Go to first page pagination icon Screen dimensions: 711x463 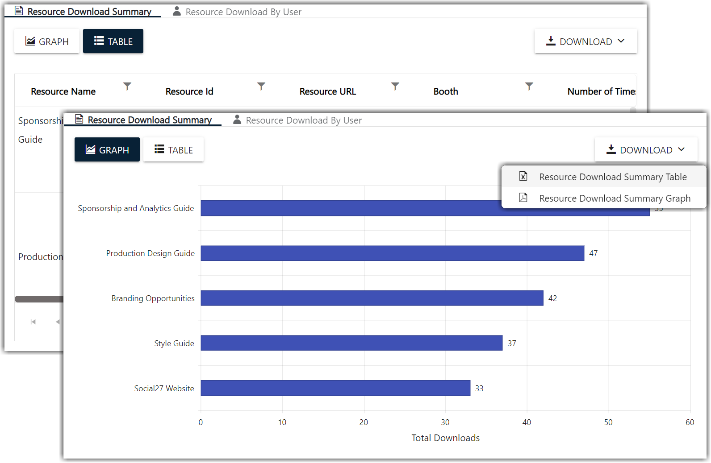tap(33, 322)
